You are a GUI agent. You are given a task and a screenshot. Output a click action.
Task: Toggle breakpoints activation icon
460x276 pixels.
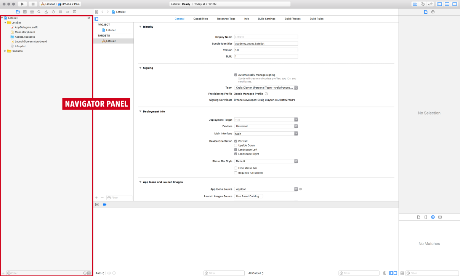click(104, 204)
